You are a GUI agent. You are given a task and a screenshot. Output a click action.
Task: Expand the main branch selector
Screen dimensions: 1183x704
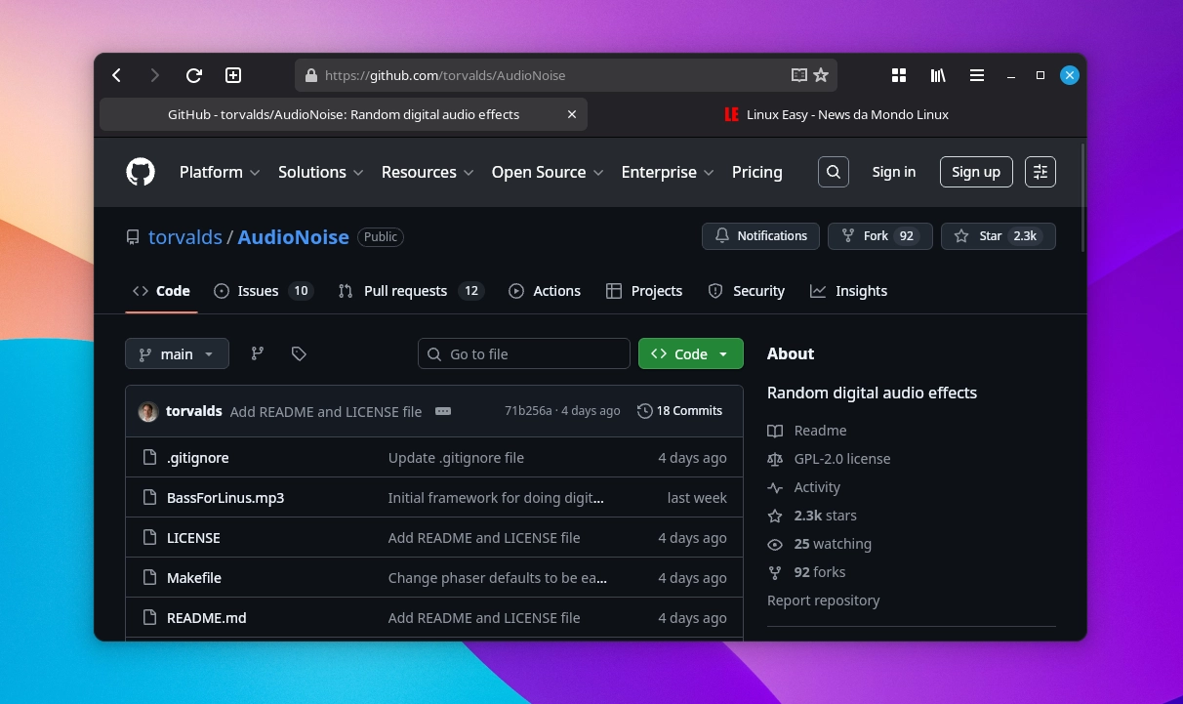[x=177, y=353]
